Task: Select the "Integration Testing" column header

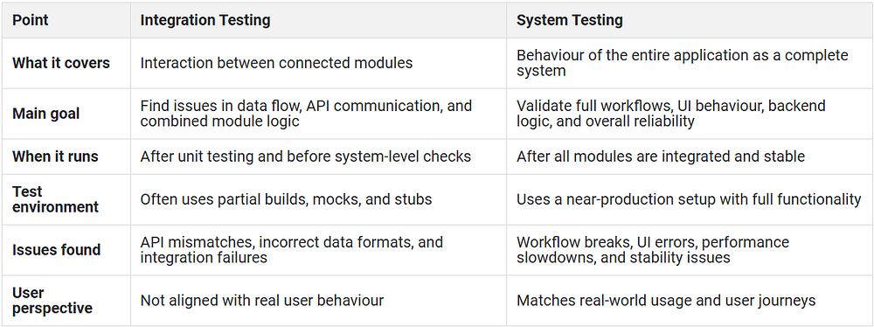Action: click(x=205, y=21)
